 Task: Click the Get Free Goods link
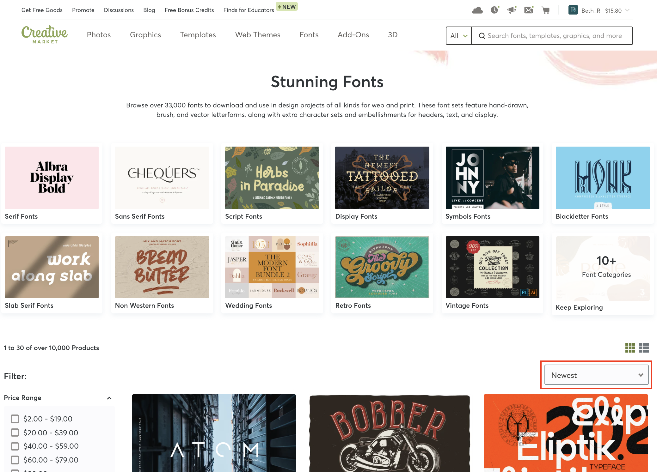tap(42, 10)
